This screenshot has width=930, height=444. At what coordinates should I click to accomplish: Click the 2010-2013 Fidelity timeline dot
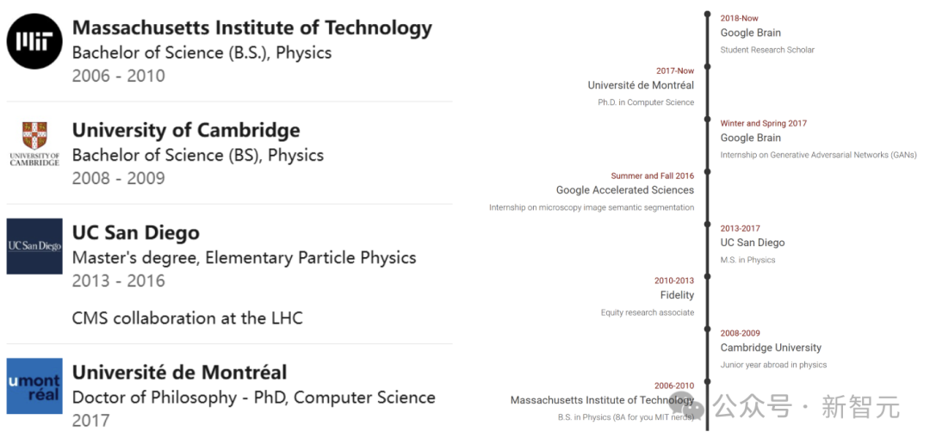tap(708, 277)
